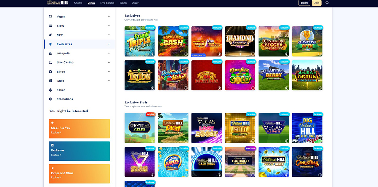
Task: Open info icon on Fishin' Triple Pots
Action: click(152, 54)
